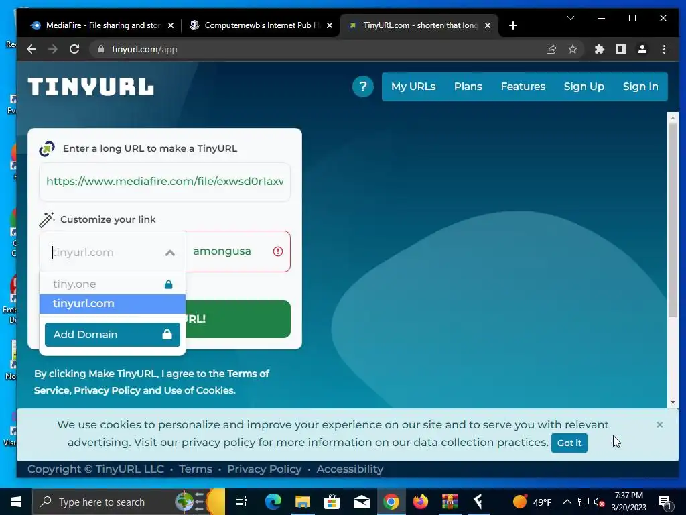Click the lock icon on tiny.one
Screen dimensions: 686x515
click(168, 284)
